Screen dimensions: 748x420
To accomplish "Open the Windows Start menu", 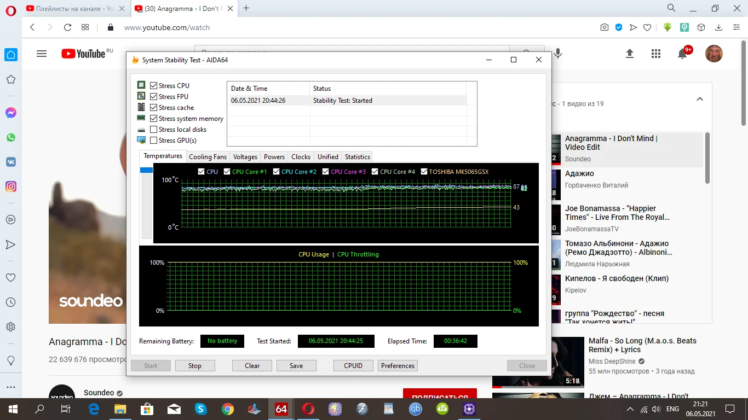I will 13,409.
